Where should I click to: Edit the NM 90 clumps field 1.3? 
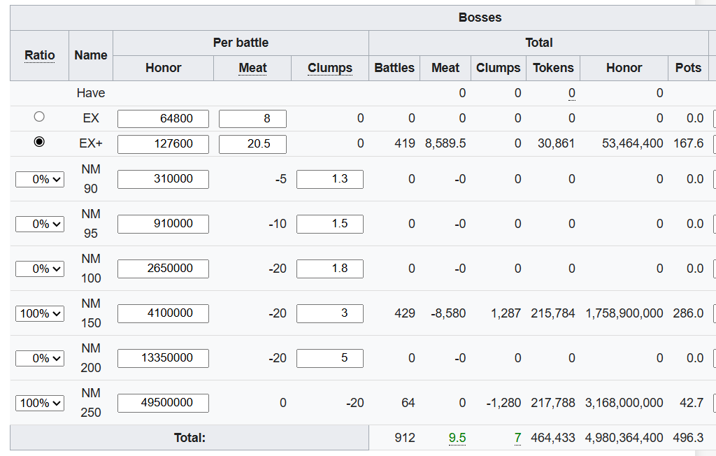[x=330, y=179]
